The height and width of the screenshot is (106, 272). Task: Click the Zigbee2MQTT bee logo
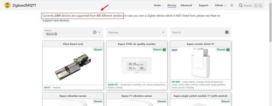7,5
